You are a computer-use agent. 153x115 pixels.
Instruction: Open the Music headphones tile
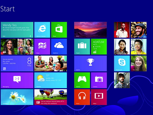click(x=82, y=97)
